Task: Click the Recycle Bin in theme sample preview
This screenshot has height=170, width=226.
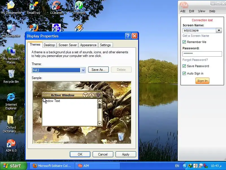Action: tap(121, 137)
